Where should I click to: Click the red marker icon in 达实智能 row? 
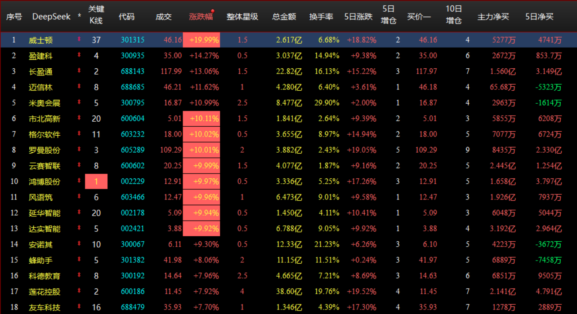pos(79,228)
